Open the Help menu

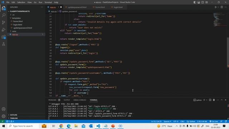pos(56,3)
